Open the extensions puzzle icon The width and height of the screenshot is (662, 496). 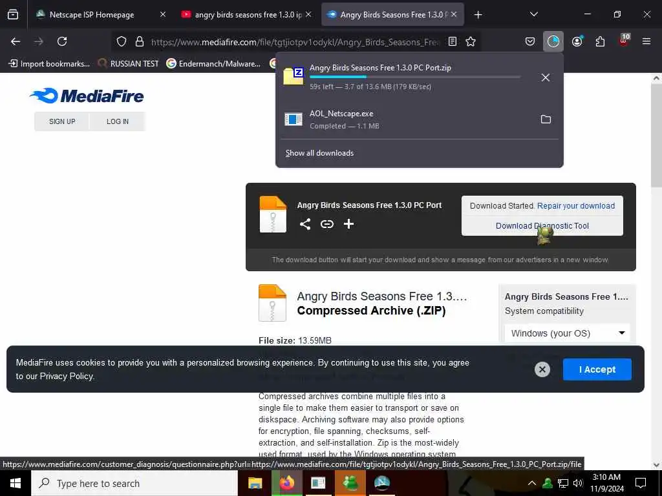(600, 41)
